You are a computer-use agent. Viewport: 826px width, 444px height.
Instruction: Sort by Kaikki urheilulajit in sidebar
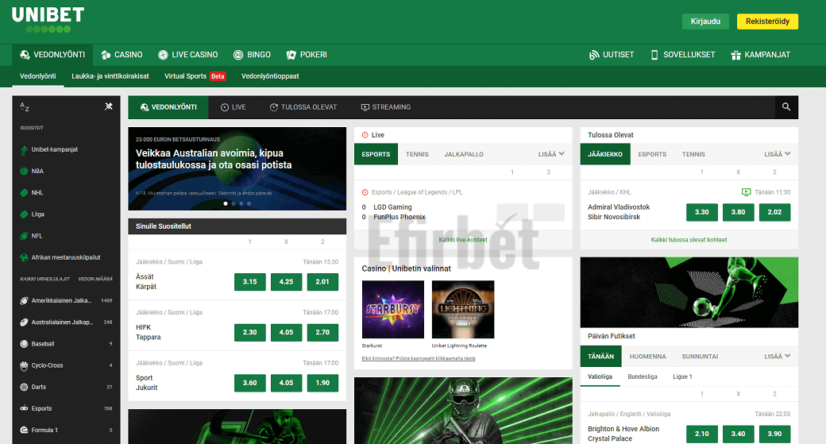pyautogui.click(x=44, y=279)
